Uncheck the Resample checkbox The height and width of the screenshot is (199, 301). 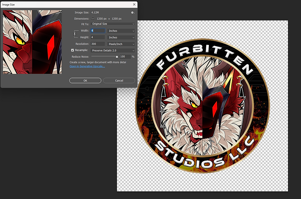pyautogui.click(x=73, y=50)
